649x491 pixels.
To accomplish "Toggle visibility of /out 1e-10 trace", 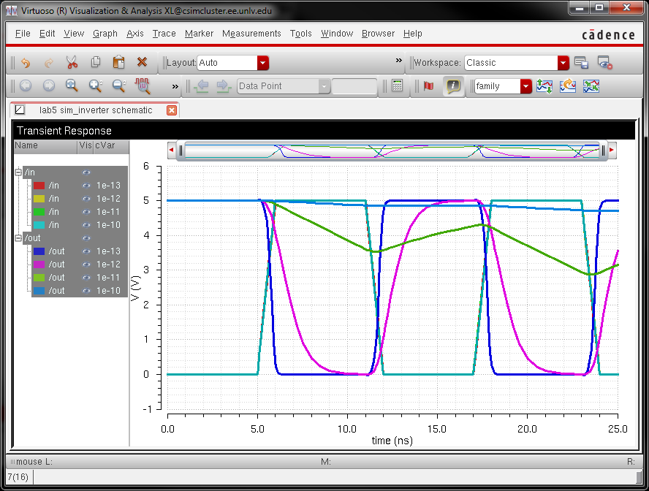I will click(x=86, y=291).
